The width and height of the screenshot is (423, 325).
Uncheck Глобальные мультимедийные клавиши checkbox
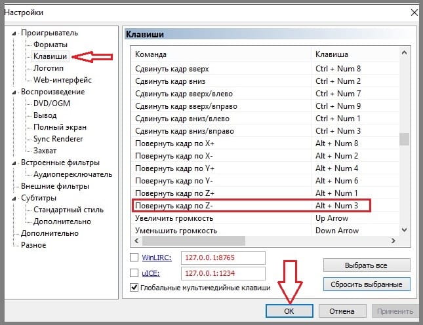click(134, 287)
